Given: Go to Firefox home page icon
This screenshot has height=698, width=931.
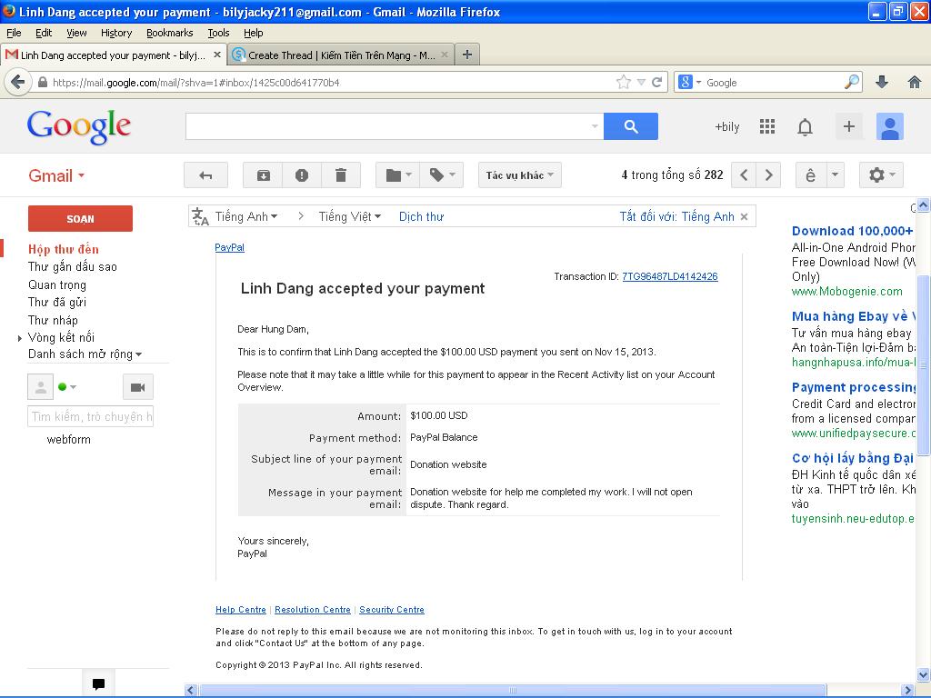Looking at the screenshot, I should [x=915, y=83].
